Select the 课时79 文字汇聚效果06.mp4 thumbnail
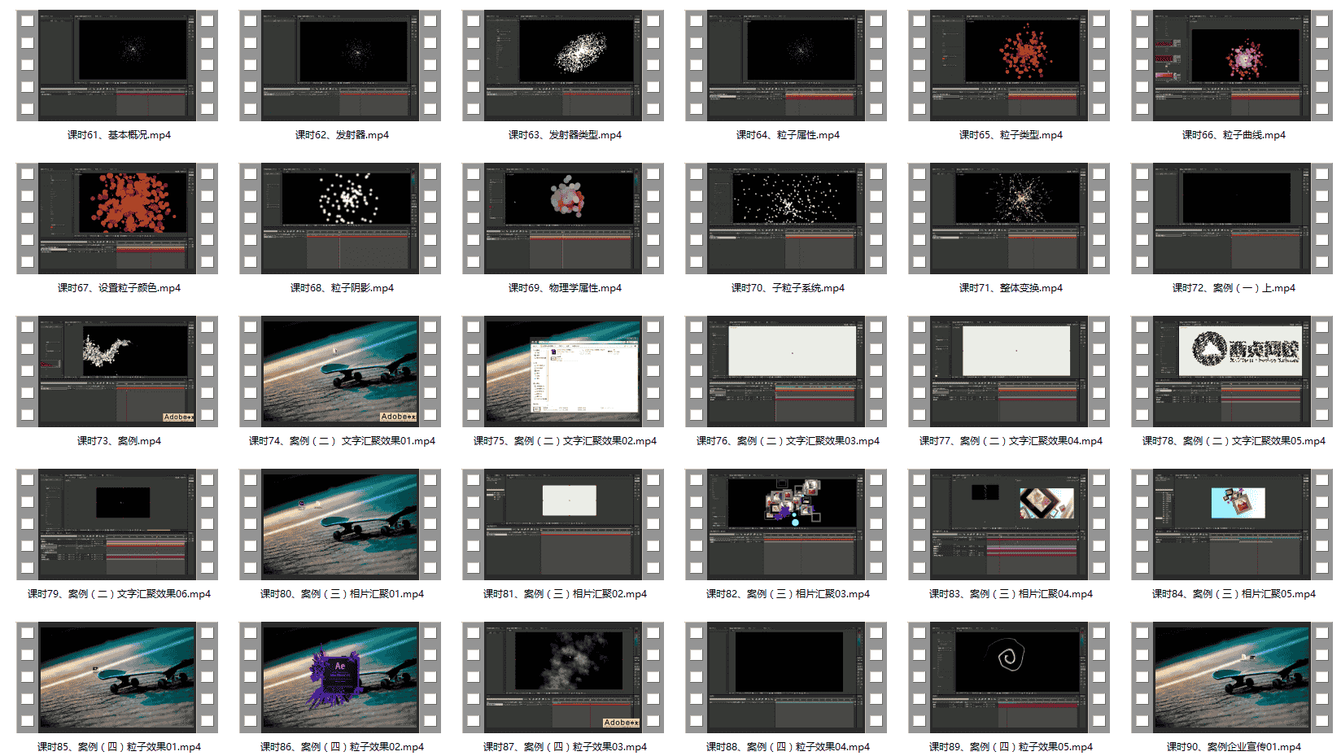 point(117,525)
